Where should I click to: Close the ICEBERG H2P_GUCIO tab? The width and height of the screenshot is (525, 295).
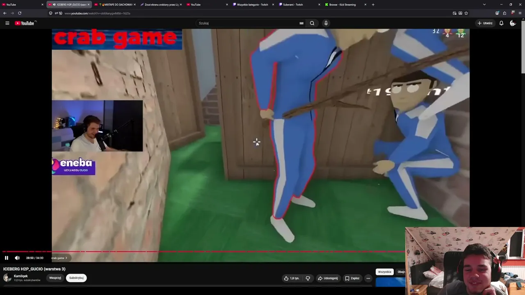88,5
